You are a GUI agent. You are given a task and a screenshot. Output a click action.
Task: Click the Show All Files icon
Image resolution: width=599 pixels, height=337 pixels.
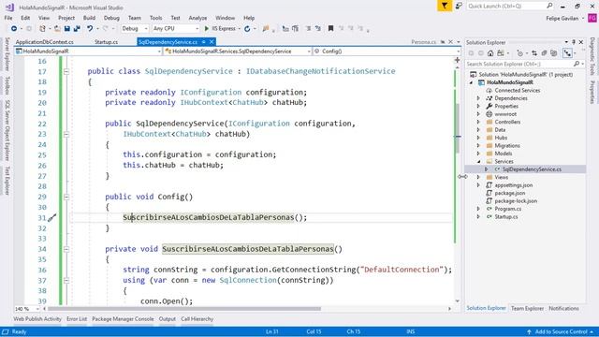pos(553,53)
